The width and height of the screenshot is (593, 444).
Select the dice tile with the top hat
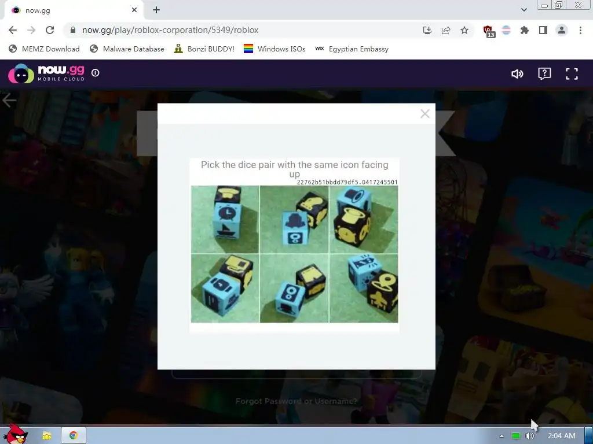[364, 219]
